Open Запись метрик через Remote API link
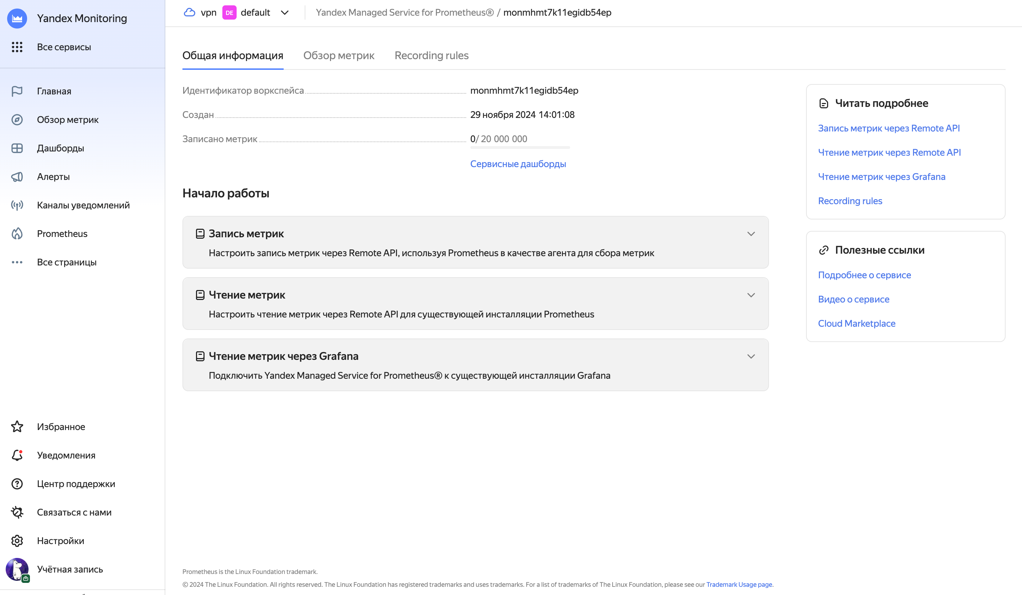Image resolution: width=1022 pixels, height=595 pixels. (x=889, y=128)
